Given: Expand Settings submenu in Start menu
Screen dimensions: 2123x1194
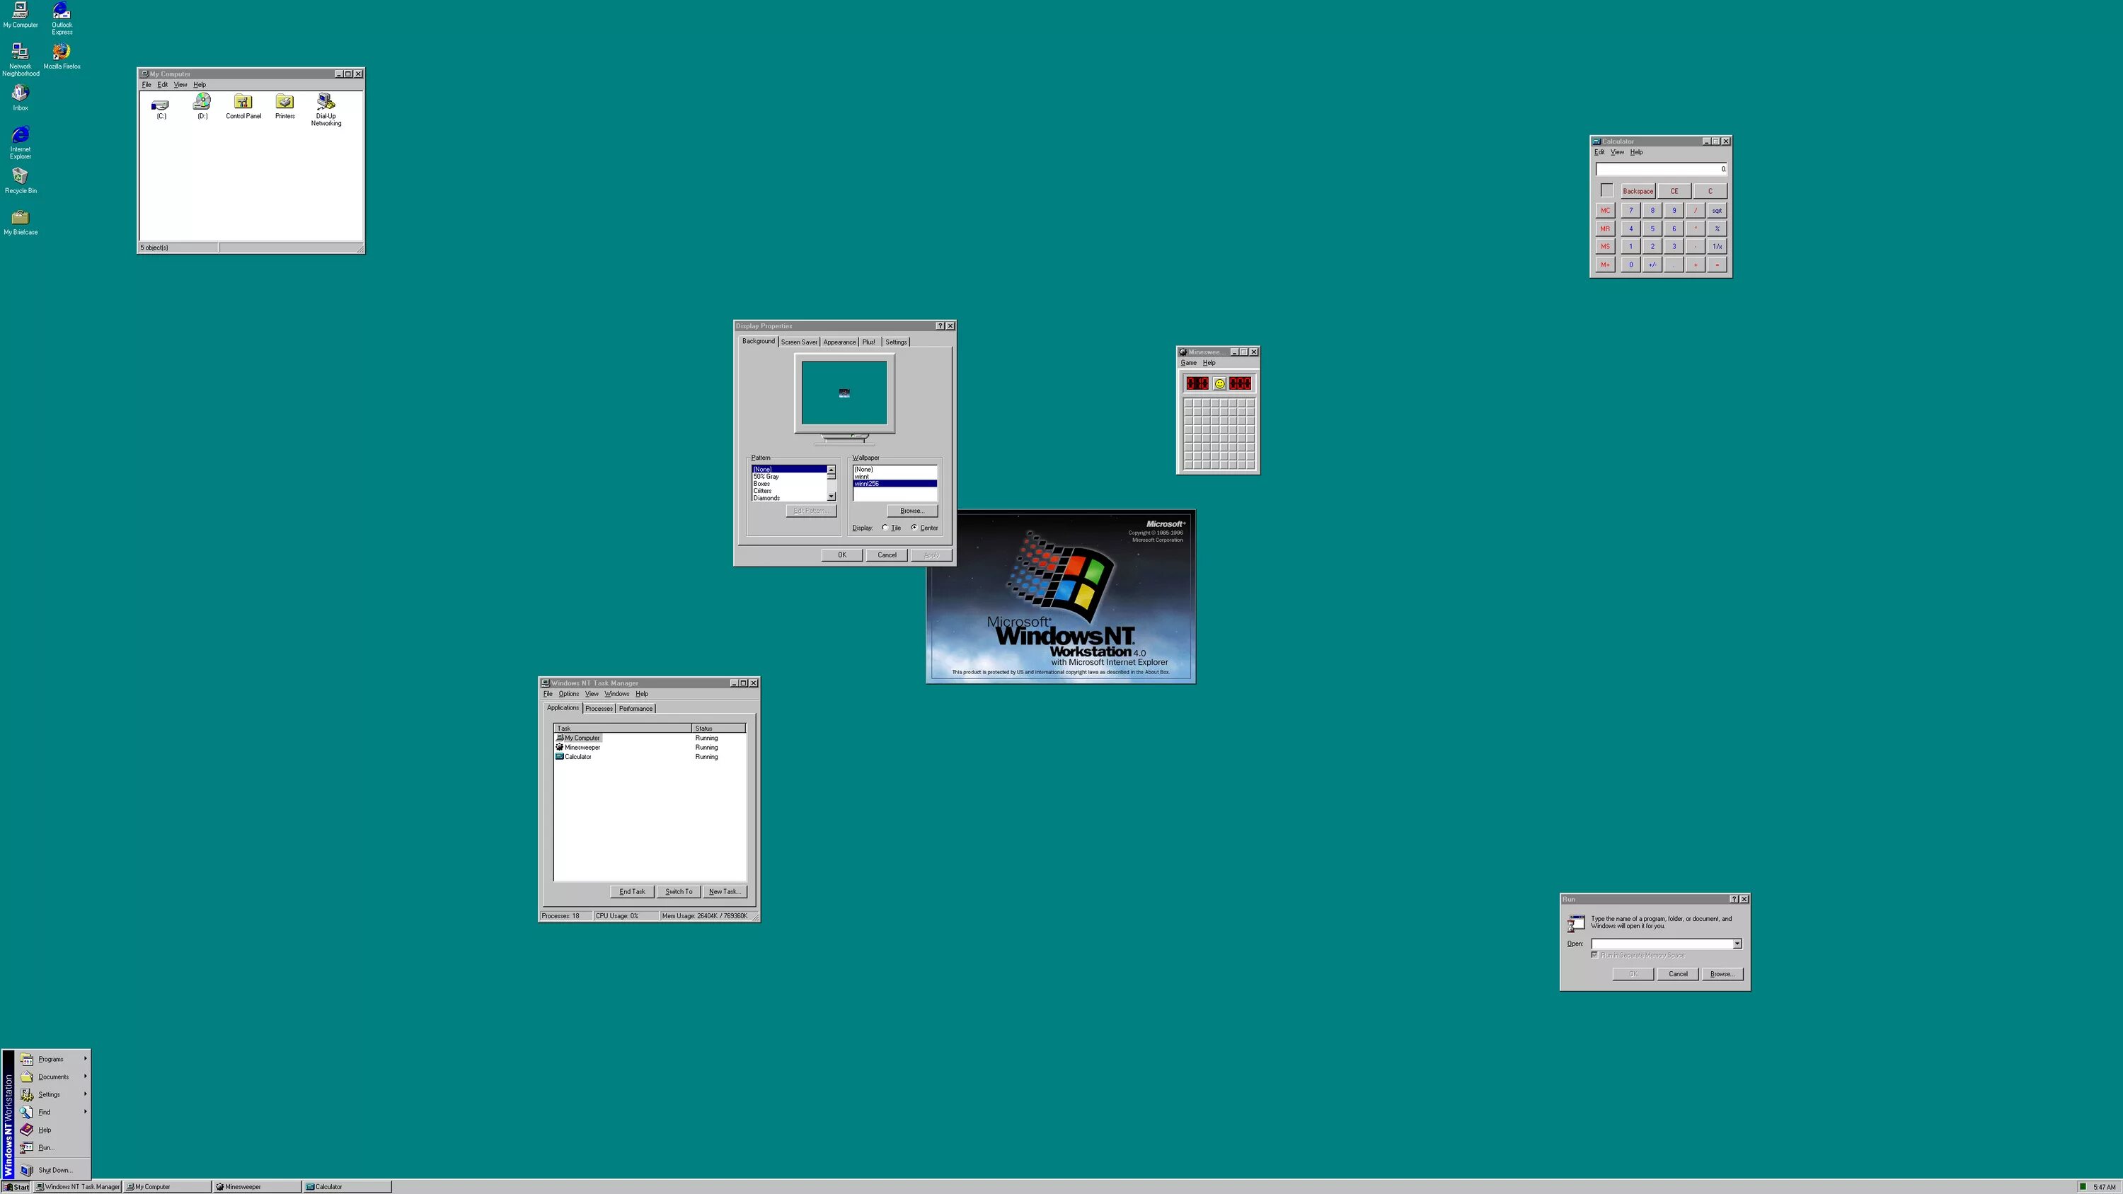Looking at the screenshot, I should click(x=50, y=1094).
